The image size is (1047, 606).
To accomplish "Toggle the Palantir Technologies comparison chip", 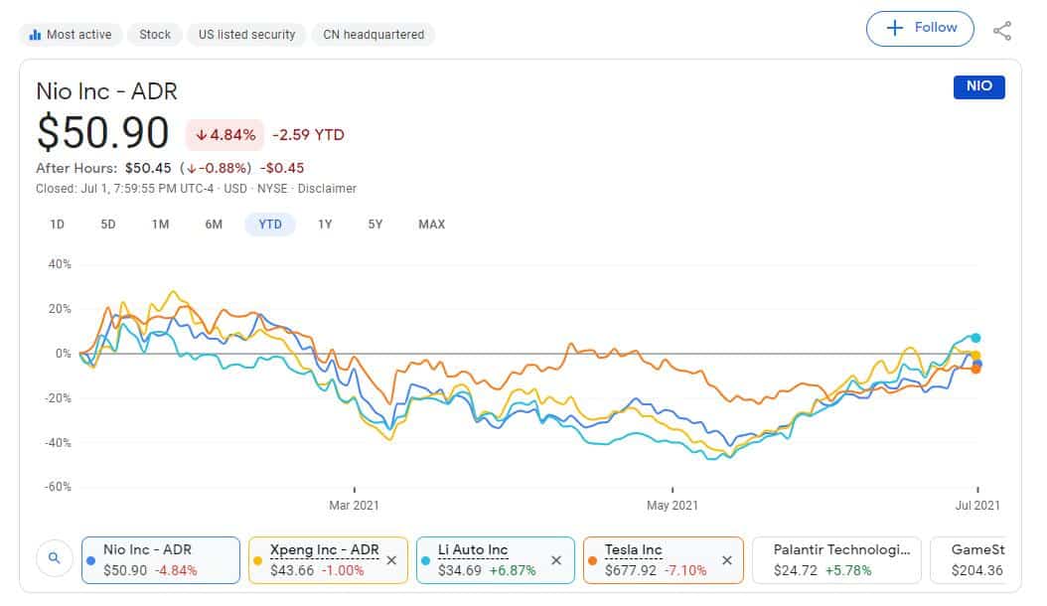I will pyautogui.click(x=837, y=559).
